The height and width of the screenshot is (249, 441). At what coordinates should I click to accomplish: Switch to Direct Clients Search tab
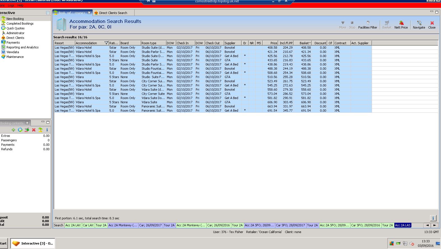tap(113, 13)
